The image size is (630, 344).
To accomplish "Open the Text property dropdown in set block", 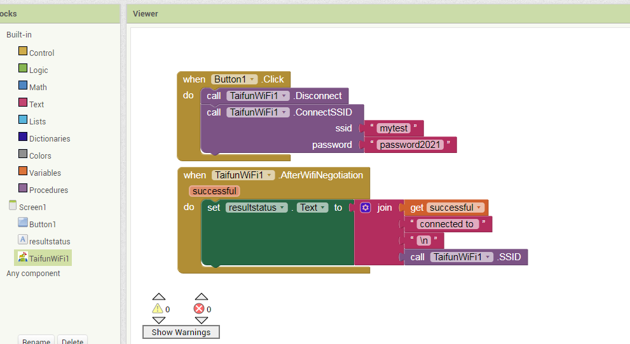I will tap(324, 208).
